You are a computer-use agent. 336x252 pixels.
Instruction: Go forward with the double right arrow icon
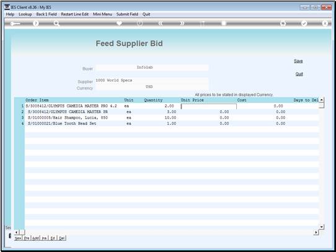click(182, 24)
